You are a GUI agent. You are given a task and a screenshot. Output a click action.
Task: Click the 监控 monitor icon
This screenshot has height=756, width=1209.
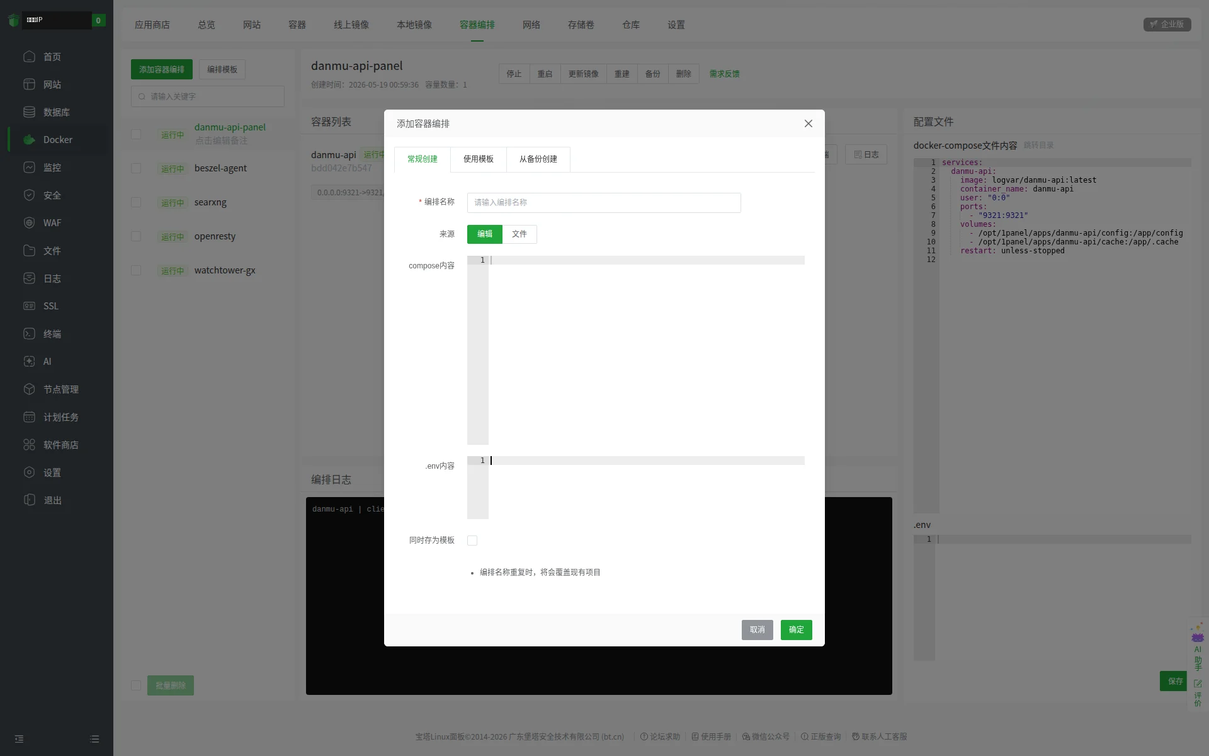click(29, 168)
